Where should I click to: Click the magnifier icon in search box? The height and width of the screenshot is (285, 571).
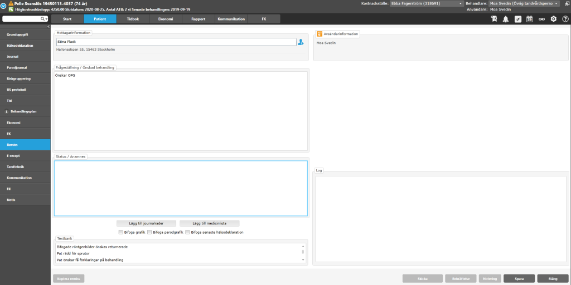pyautogui.click(x=42, y=18)
